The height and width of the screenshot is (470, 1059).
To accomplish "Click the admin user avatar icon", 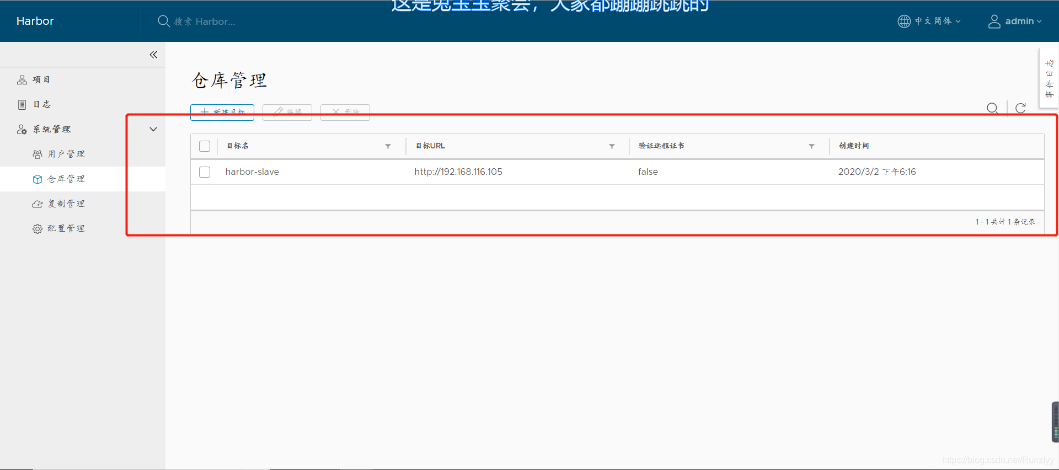I will coord(994,21).
